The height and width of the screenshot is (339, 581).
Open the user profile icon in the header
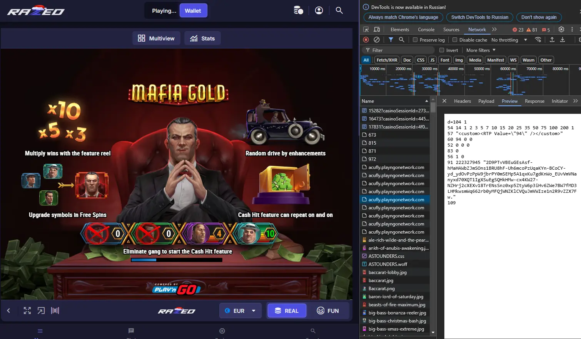319,10
